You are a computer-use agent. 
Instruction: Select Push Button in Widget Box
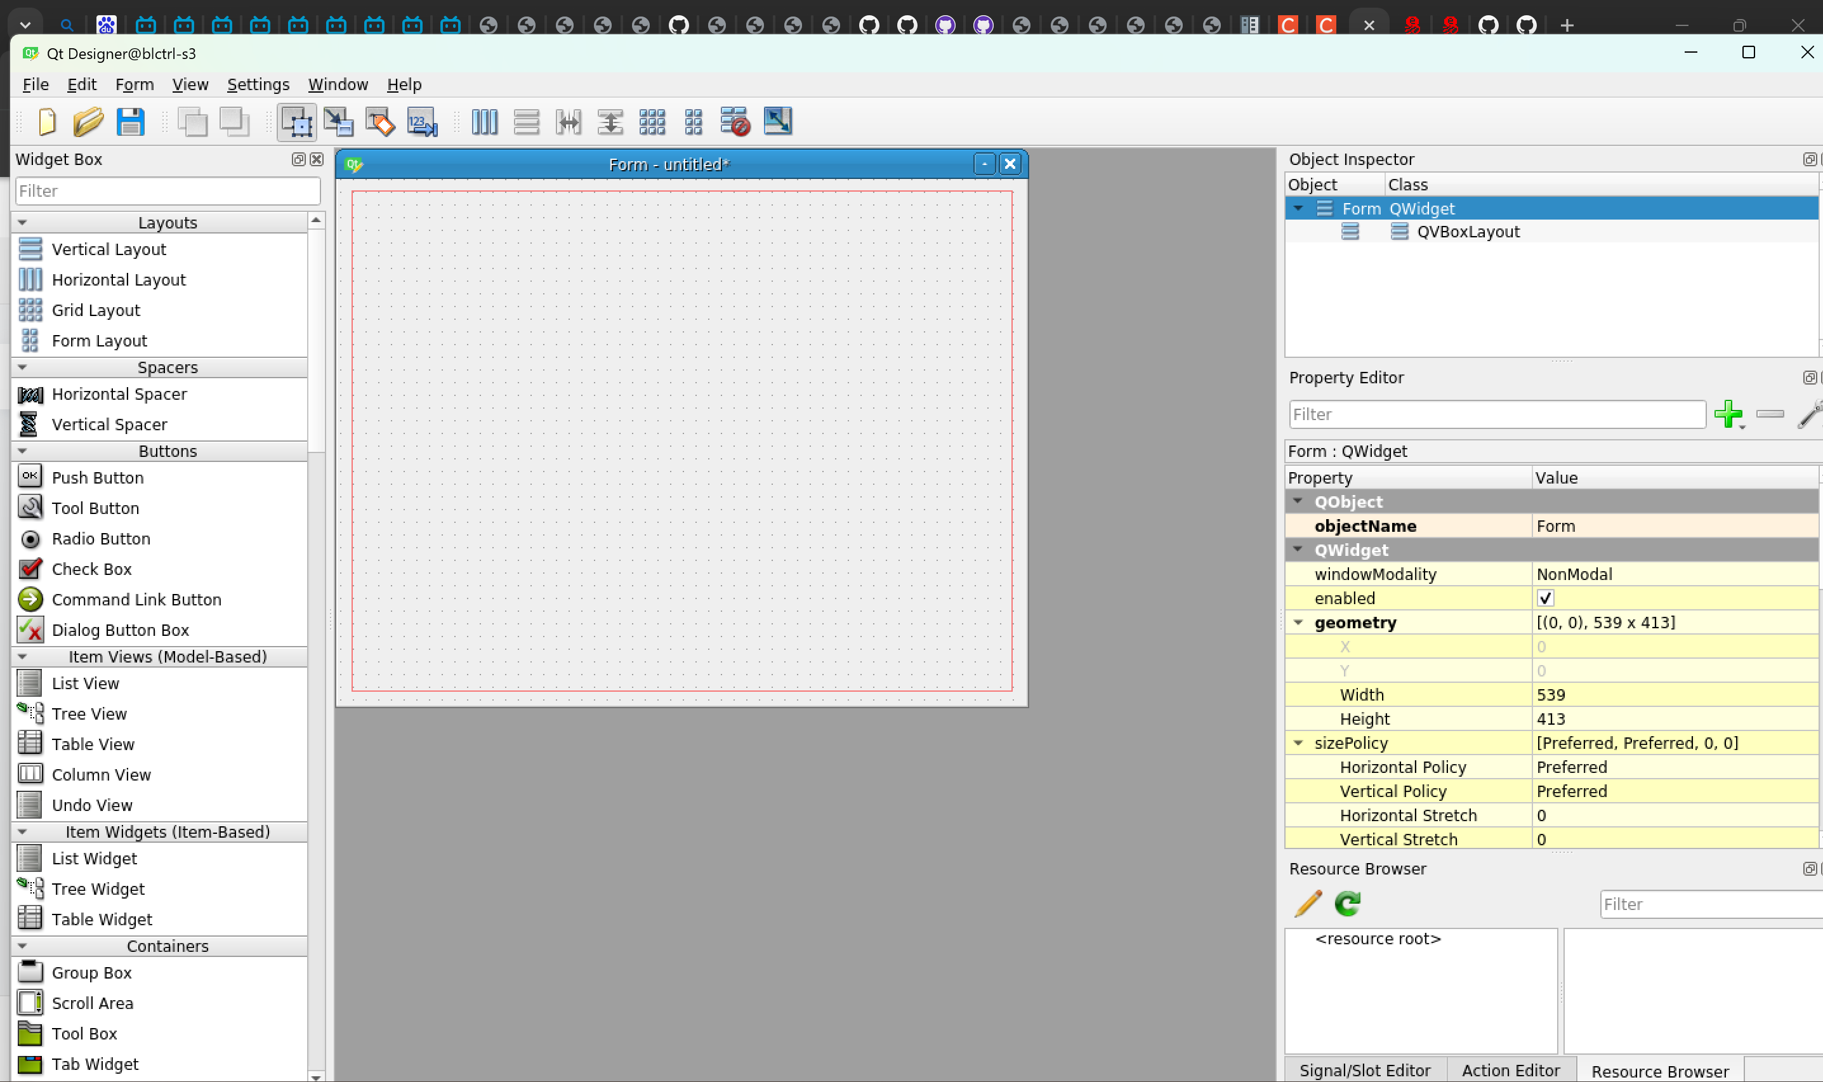[98, 478]
